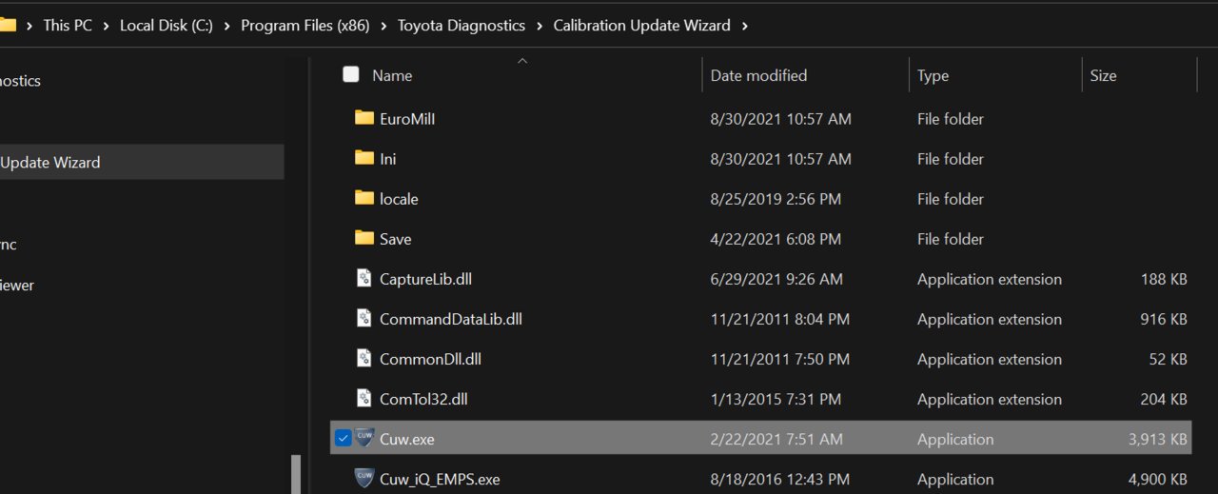This screenshot has height=494, width=1218.
Task: Click the EuroMill folder icon
Action: click(x=363, y=118)
